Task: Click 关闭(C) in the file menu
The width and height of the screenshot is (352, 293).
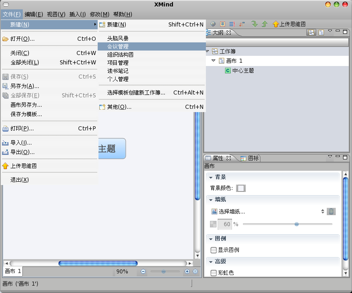Action: click(x=49, y=53)
